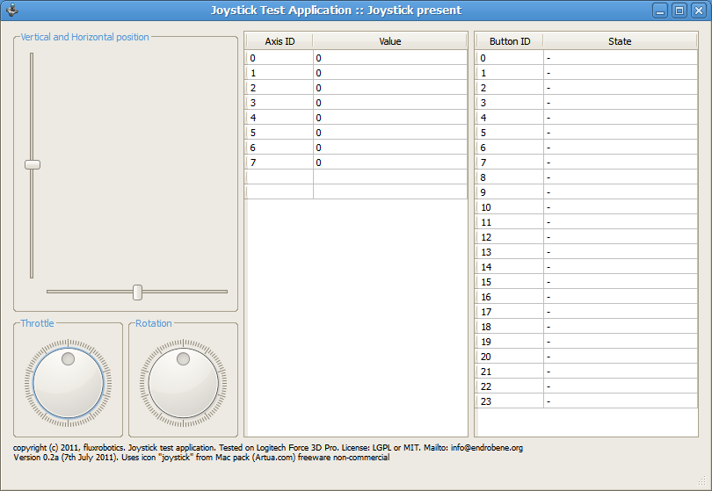Select Button ID 9 cell
This screenshot has width=712, height=491.
[x=510, y=192]
